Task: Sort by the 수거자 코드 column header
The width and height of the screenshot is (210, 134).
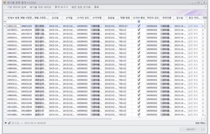Action: pyautogui.click(x=83, y=18)
